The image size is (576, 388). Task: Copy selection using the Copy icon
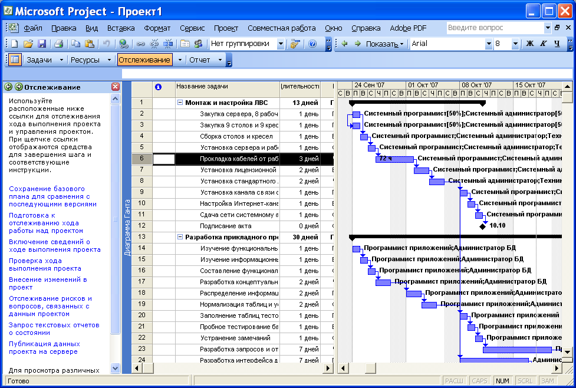click(x=75, y=44)
